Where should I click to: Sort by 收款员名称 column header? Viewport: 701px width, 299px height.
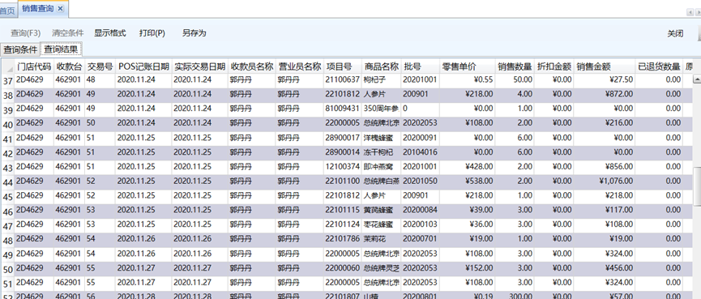[251, 67]
